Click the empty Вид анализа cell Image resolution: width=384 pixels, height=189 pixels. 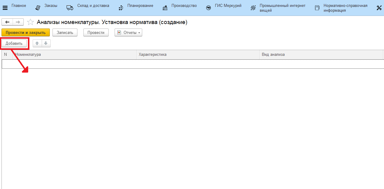pyautogui.click(x=321, y=64)
